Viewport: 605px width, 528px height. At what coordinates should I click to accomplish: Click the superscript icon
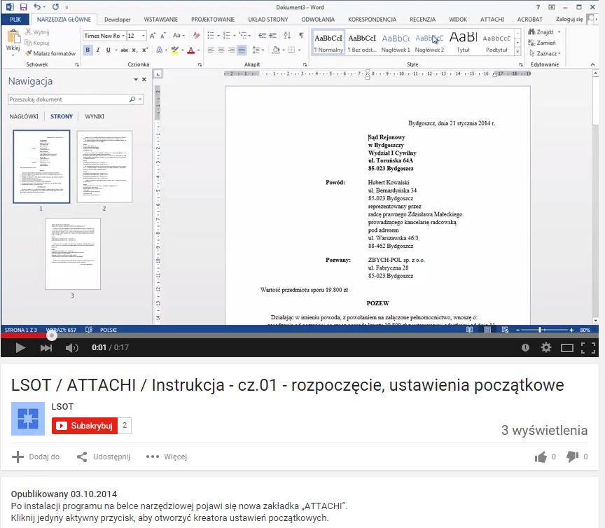145,50
